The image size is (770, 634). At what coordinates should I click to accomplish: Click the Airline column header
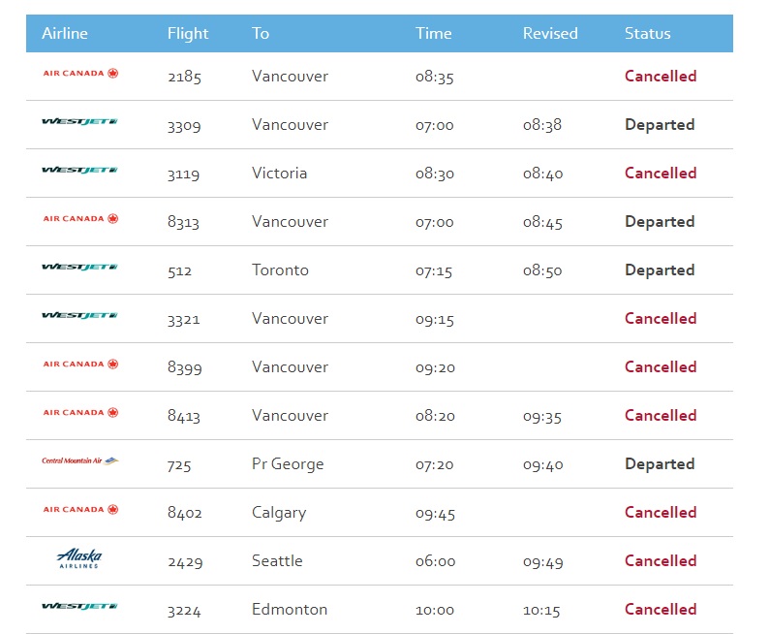65,33
